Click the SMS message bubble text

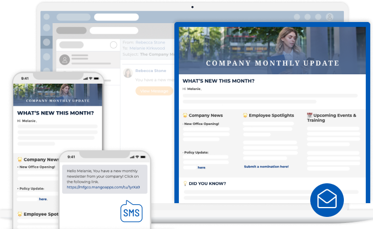pos(105,179)
